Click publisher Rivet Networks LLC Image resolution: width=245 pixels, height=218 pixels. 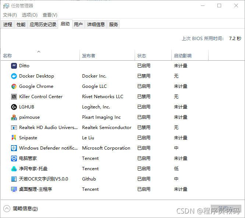pos(103,97)
